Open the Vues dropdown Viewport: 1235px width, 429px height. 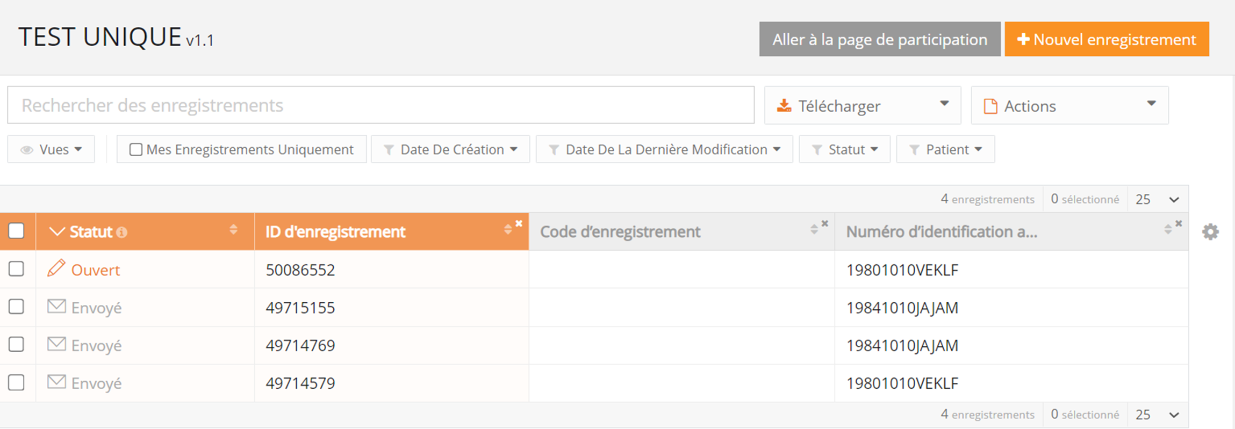pyautogui.click(x=51, y=149)
